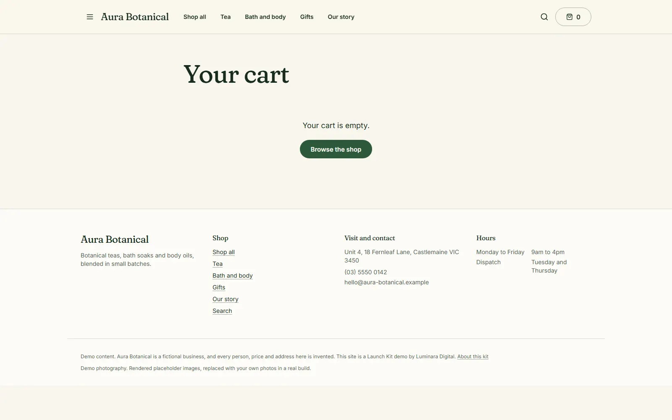Follow the footer Our story link
The image size is (672, 420).
226,299
